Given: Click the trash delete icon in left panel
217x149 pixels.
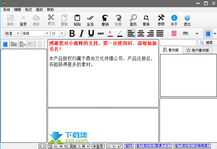Looking at the screenshot, I should click(x=40, y=44).
